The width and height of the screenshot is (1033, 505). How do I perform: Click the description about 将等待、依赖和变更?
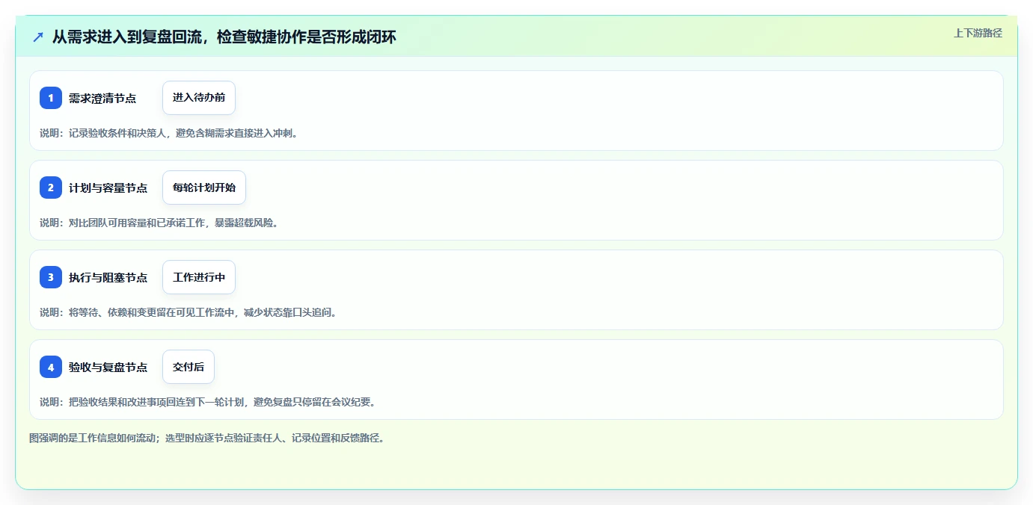(x=189, y=312)
